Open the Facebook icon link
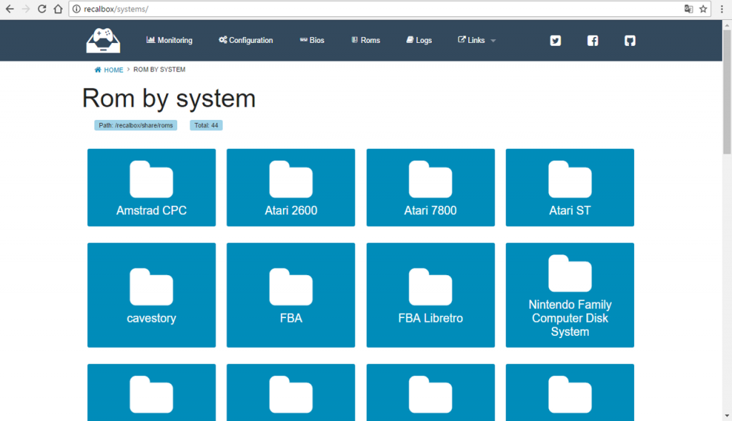732x421 pixels. tap(593, 41)
